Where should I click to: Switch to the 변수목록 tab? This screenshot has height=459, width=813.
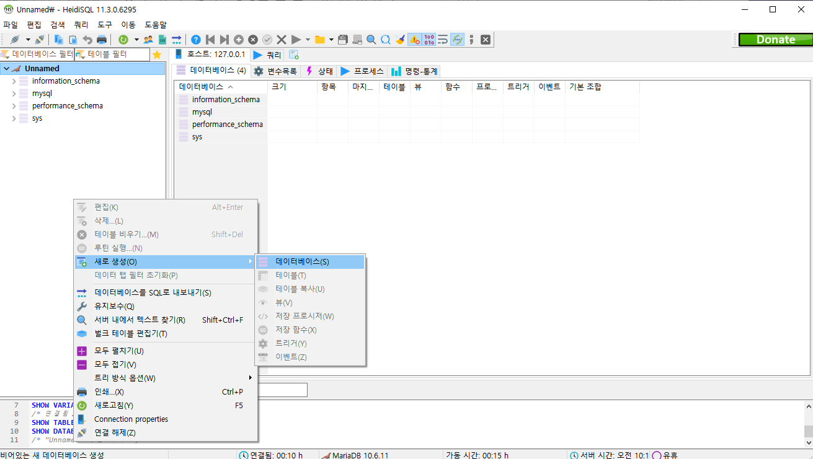click(x=275, y=71)
